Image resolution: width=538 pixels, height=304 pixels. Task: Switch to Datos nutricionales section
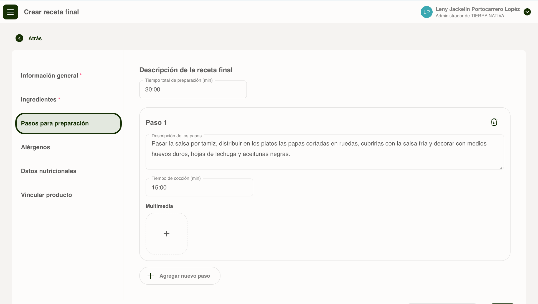pos(49,171)
